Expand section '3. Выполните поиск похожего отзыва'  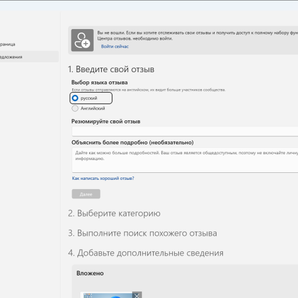coord(143,233)
